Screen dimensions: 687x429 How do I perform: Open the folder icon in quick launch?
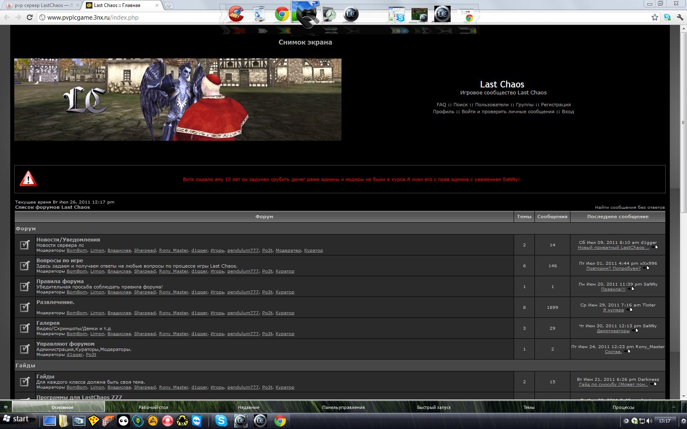(64, 420)
